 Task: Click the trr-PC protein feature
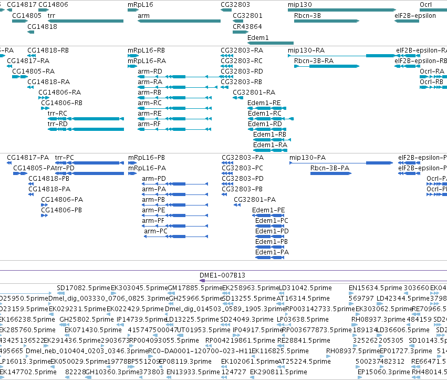pos(89,163)
